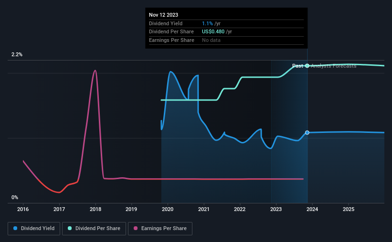The height and width of the screenshot is (242, 392).
Task: Toggle the Dividend Yield legend button
Action: (x=34, y=229)
